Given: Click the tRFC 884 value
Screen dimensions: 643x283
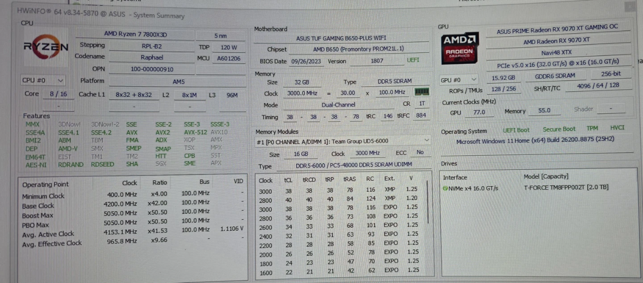Looking at the screenshot, I should [x=421, y=115].
